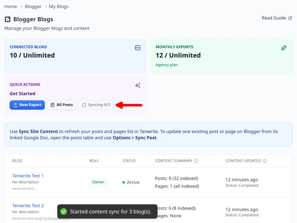Click the Syncing 0/3 button
297x223 pixels.
[96, 105]
